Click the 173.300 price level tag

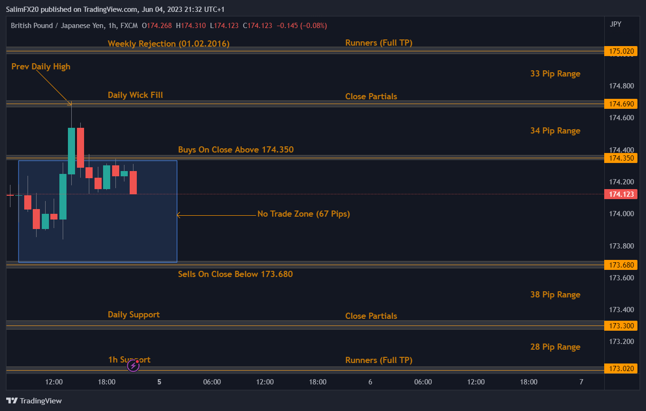pyautogui.click(x=620, y=326)
